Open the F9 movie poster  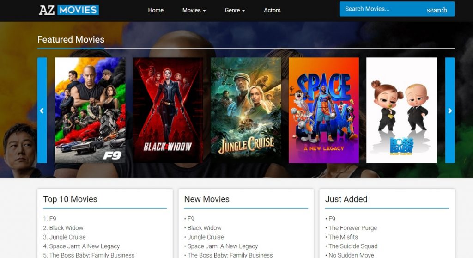[x=90, y=110]
